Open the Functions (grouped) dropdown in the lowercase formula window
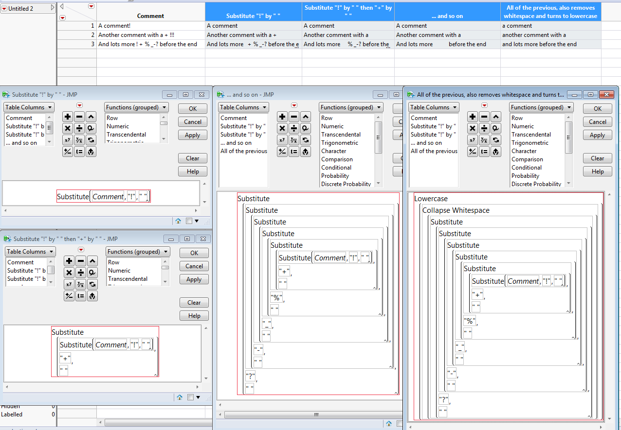The image size is (621, 430). [541, 107]
